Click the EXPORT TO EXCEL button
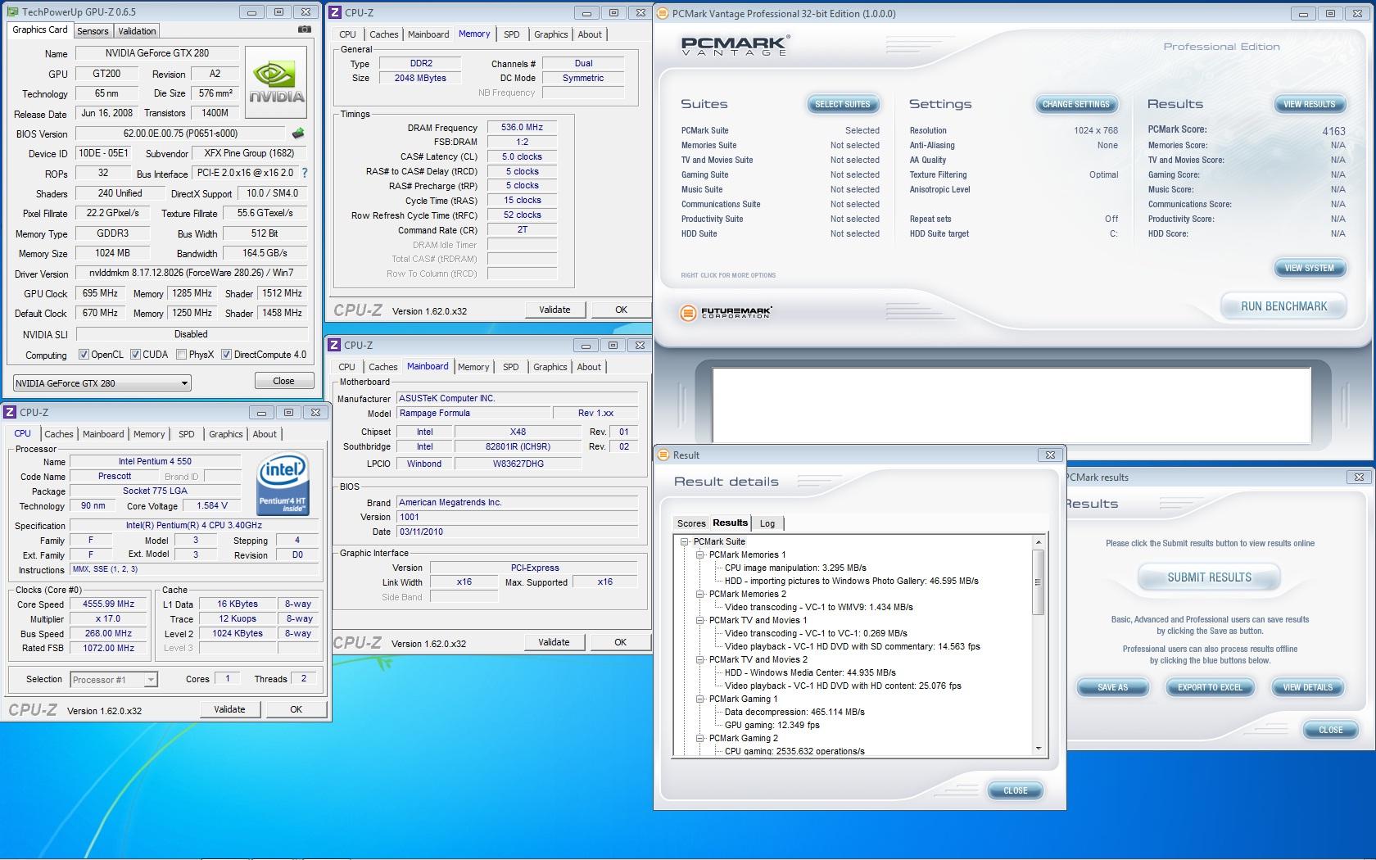 point(1210,687)
